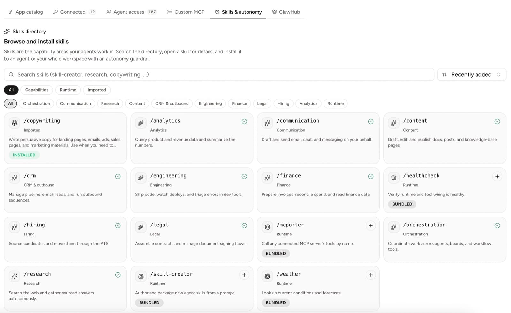This screenshot has width=511, height=313.
Task: Click the /hiring sparkle icon
Action: [14, 227]
